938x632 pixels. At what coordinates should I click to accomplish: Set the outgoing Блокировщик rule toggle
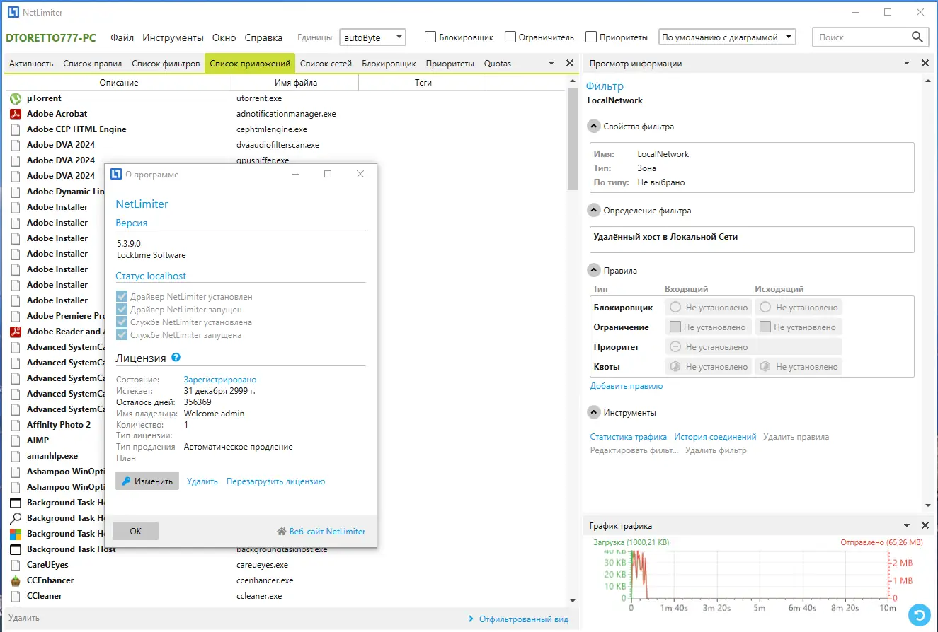click(x=798, y=308)
